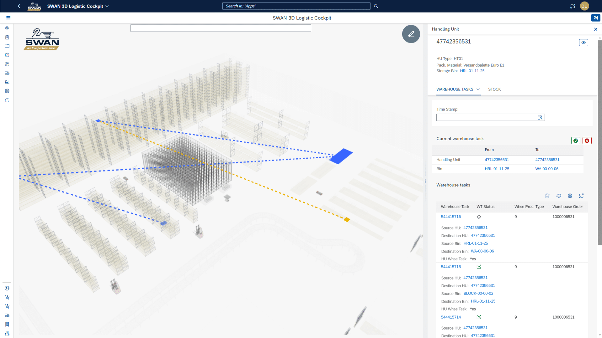
Task: Open warehouse task 544415715
Action: coord(451,267)
